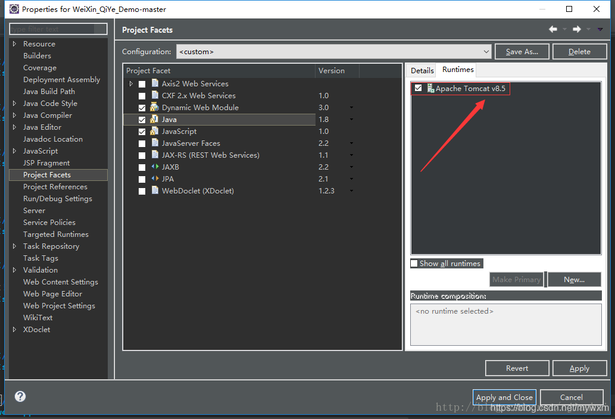This screenshot has width=615, height=419.
Task: Uncheck the Dynamic Web Module checkbox
Action: click(142, 108)
